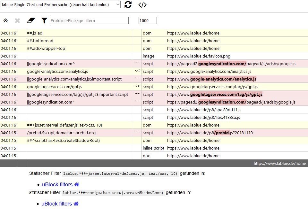Click home icon beside createShadowRoot uBlock filters link
This screenshot has width=308, height=209.
pos(76,204)
